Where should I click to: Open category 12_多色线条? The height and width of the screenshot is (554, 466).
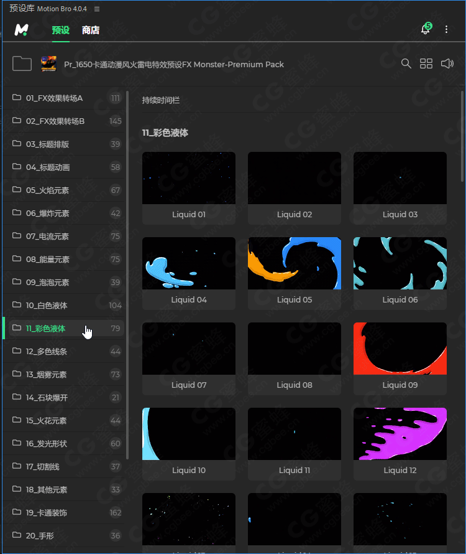point(64,351)
